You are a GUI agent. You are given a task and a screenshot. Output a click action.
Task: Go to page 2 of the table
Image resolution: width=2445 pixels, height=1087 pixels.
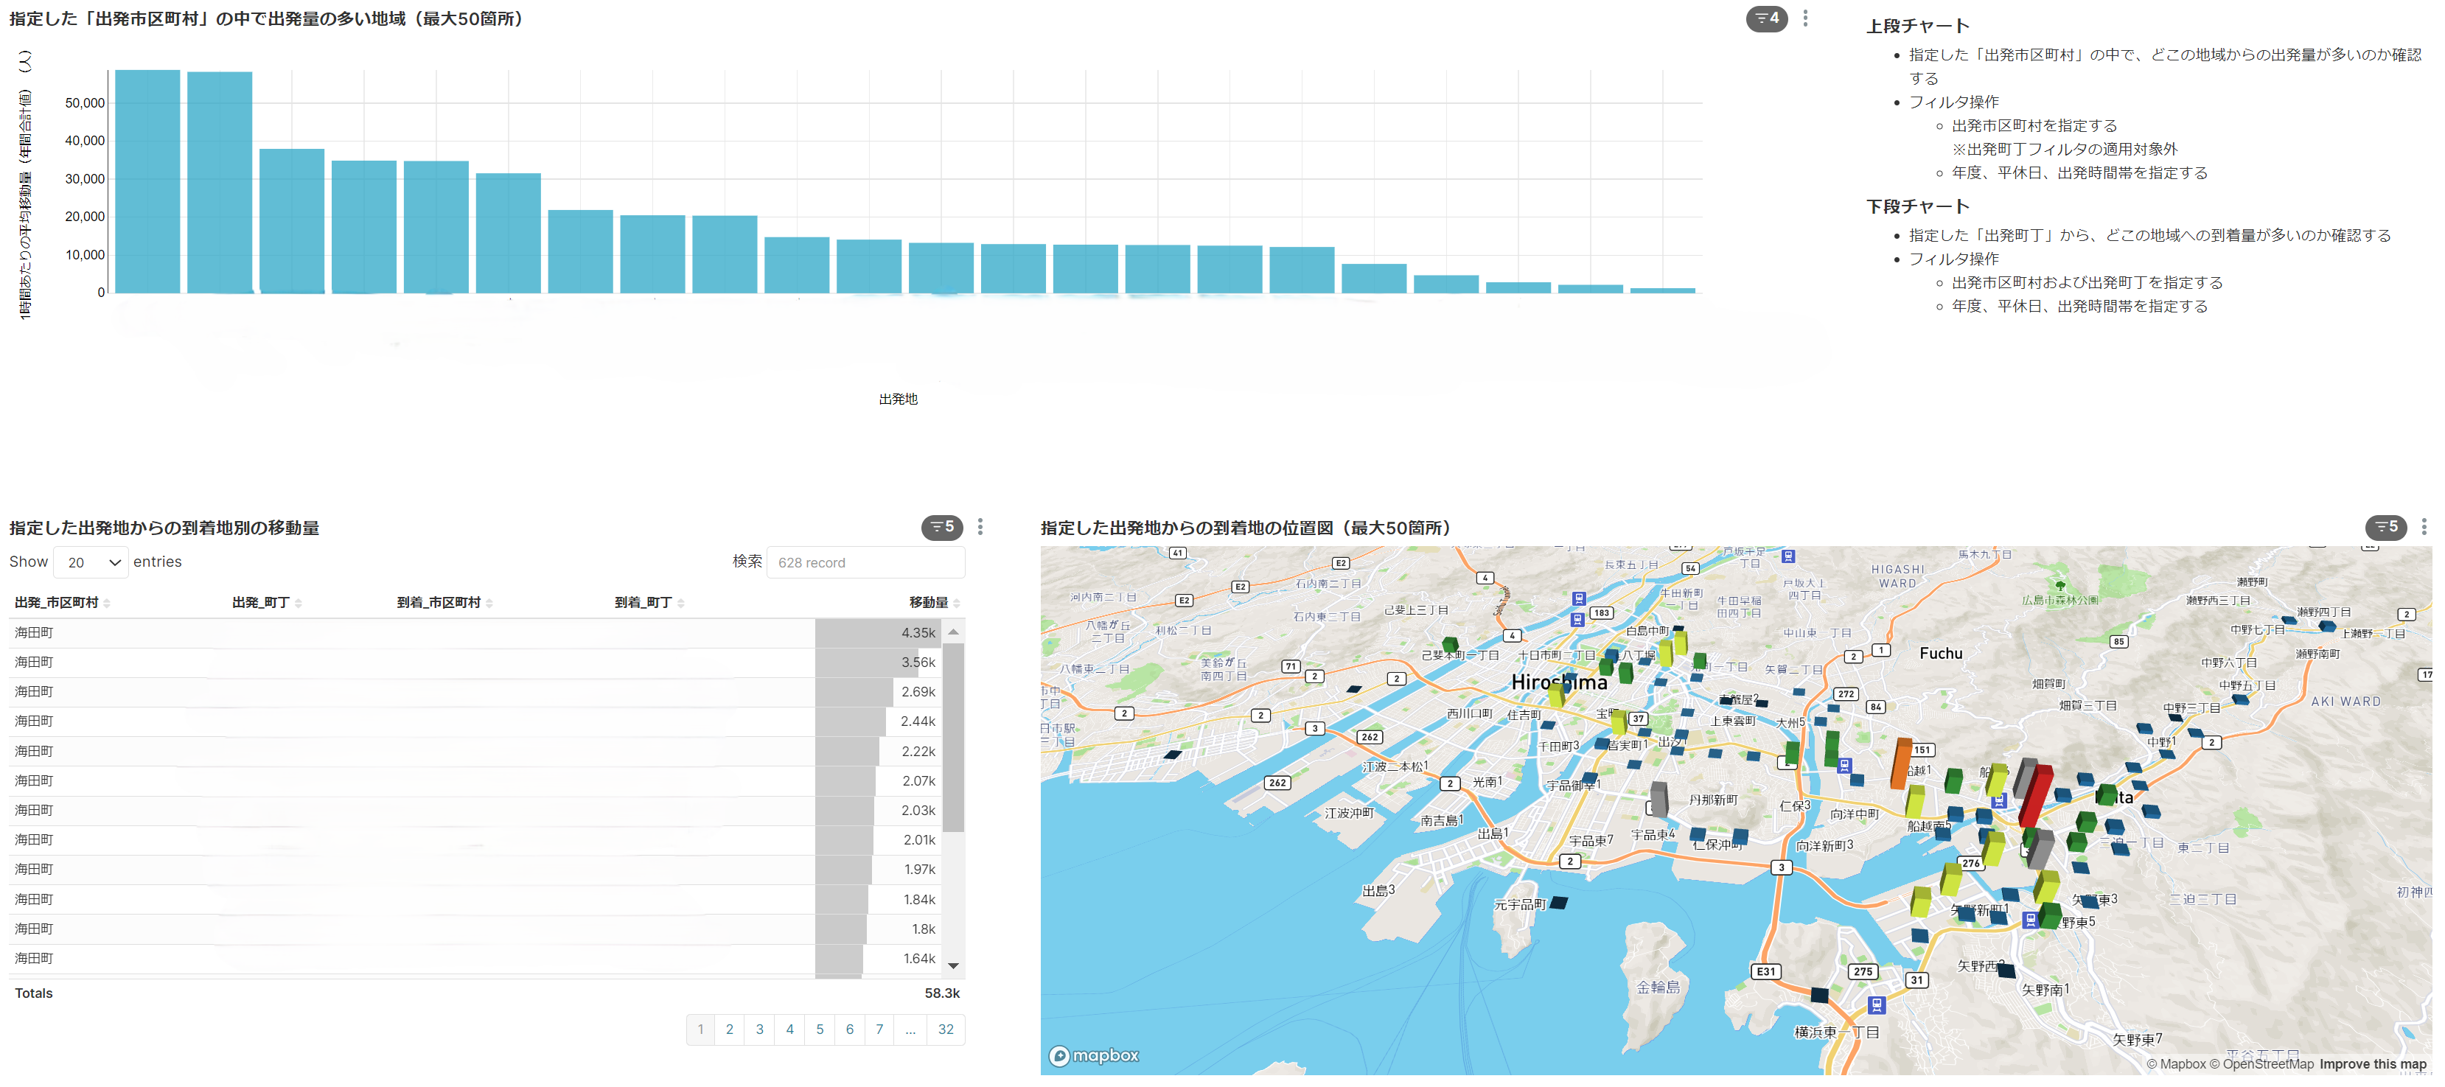729,1029
